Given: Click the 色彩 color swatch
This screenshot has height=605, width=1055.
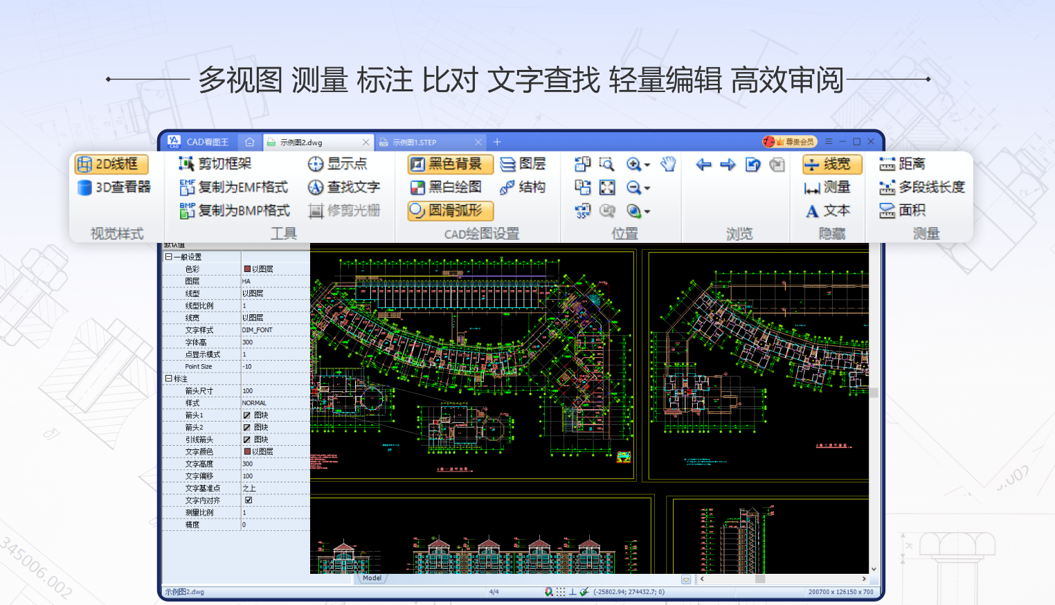Looking at the screenshot, I should point(247,269).
